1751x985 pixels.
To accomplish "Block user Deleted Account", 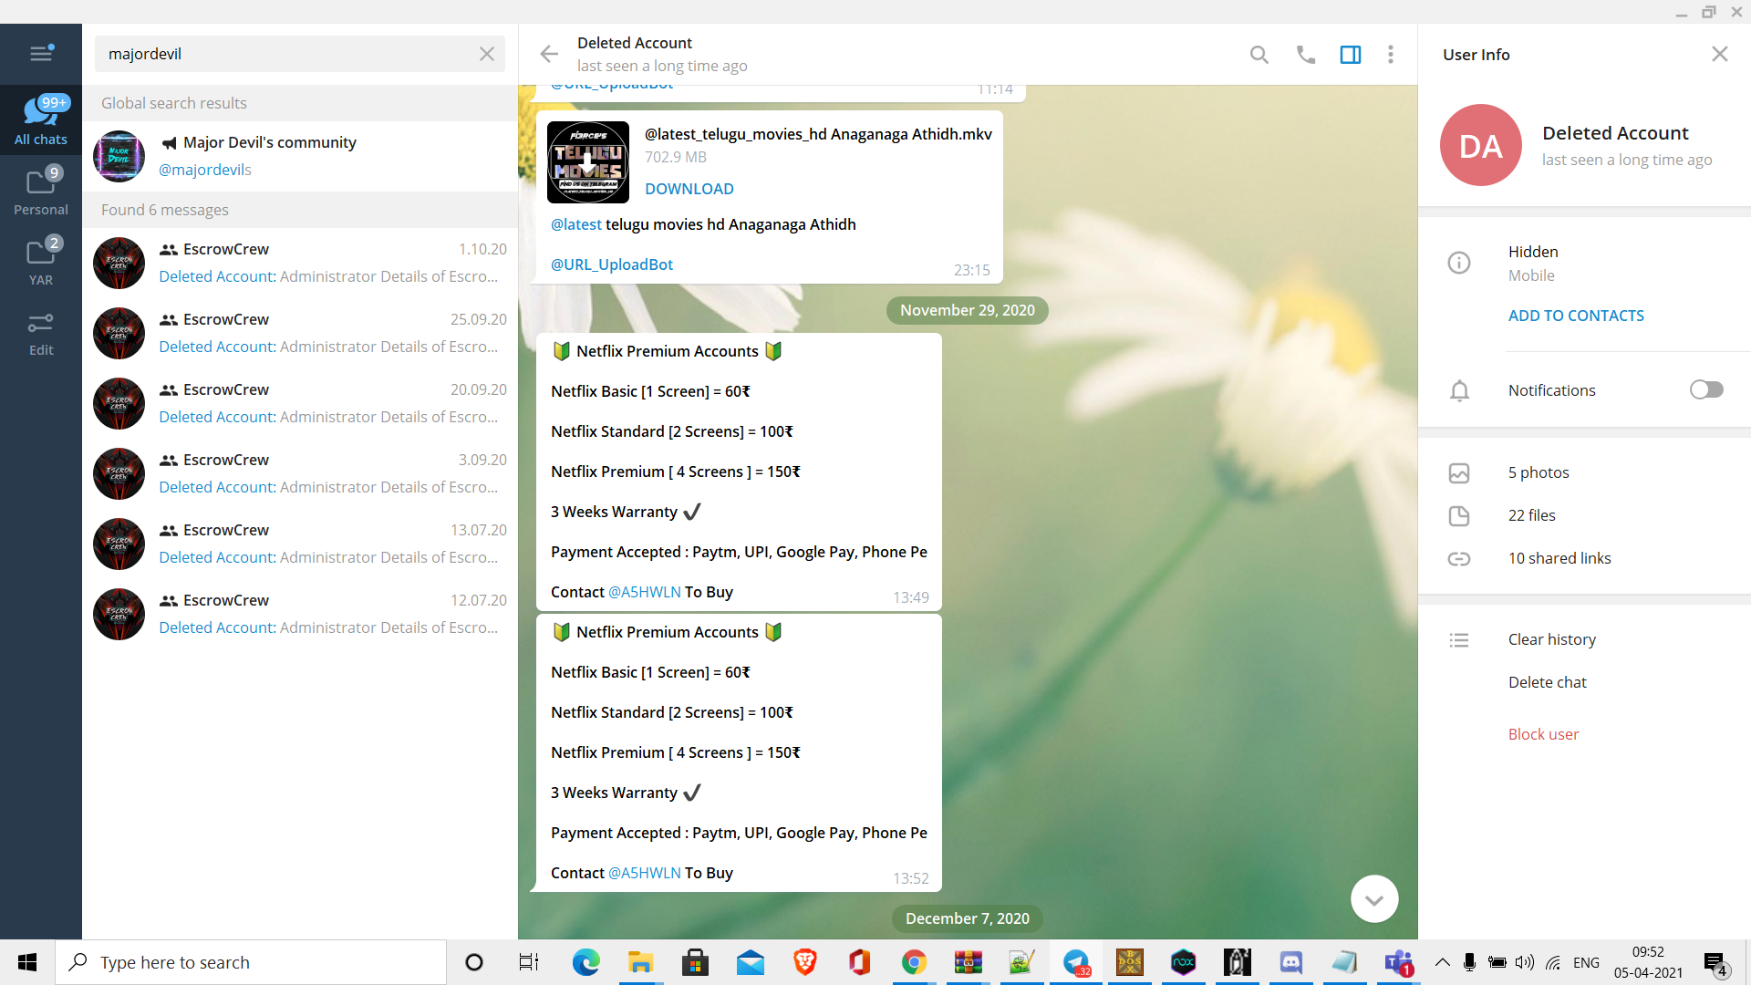I will 1543,734.
